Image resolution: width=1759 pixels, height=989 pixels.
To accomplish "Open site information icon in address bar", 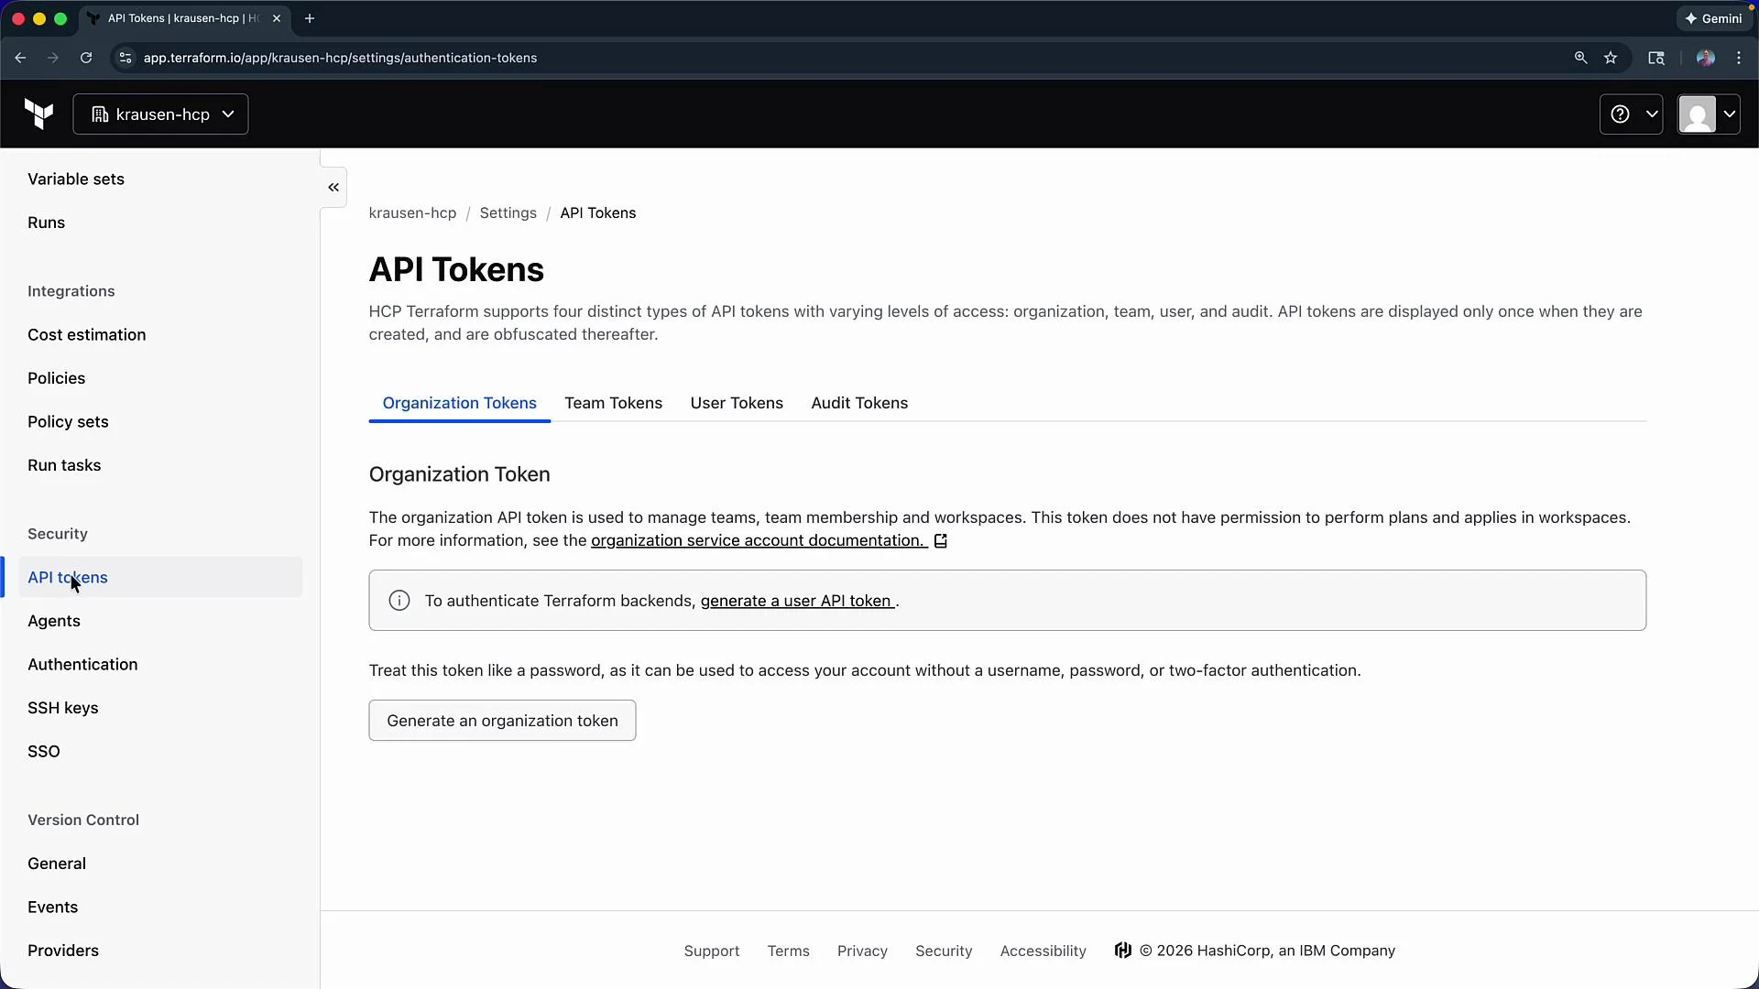I will [x=126, y=58].
